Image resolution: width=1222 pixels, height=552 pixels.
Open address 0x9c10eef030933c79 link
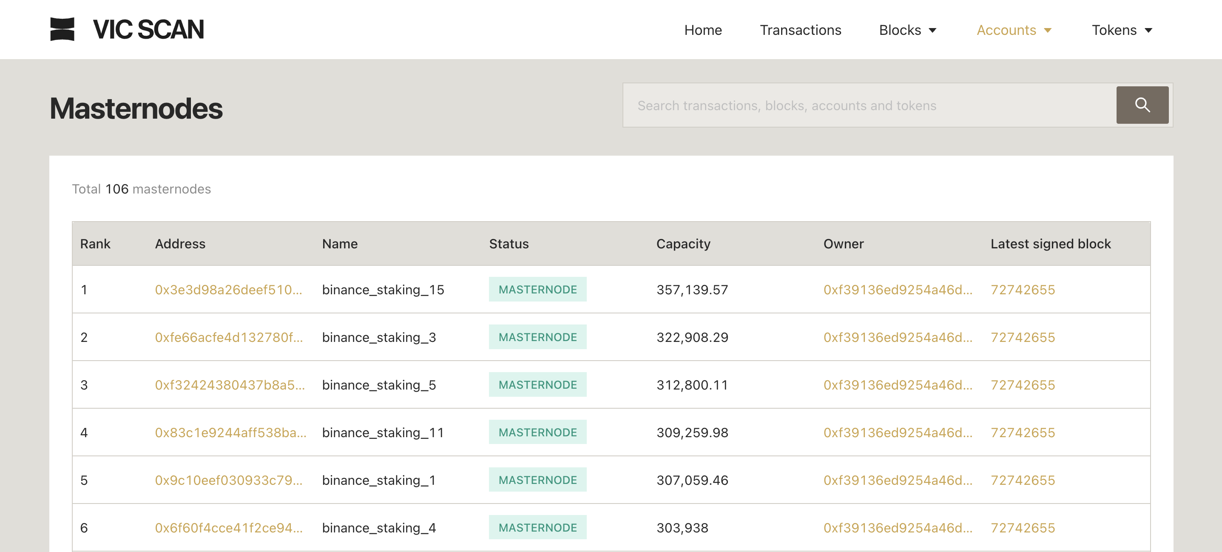coord(228,480)
